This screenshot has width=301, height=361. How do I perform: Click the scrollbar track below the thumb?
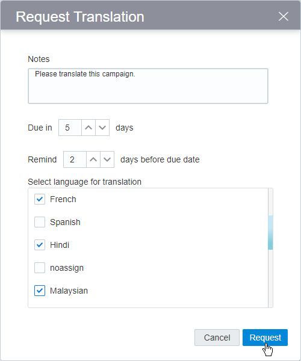[271, 278]
